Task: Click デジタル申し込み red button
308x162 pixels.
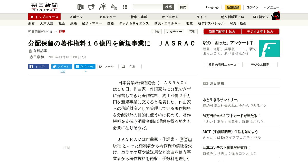Action: [x=260, y=31]
